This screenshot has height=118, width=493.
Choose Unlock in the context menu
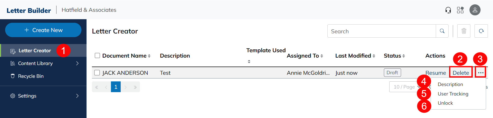click(x=445, y=103)
